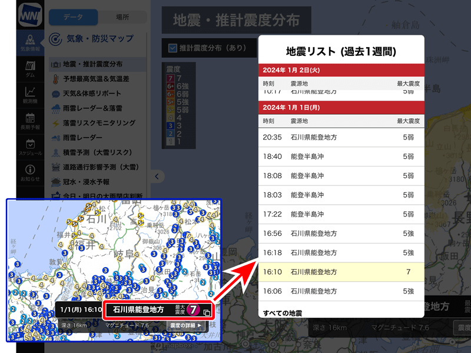
Task: Switch to the 場所 tab
Action: point(122,17)
